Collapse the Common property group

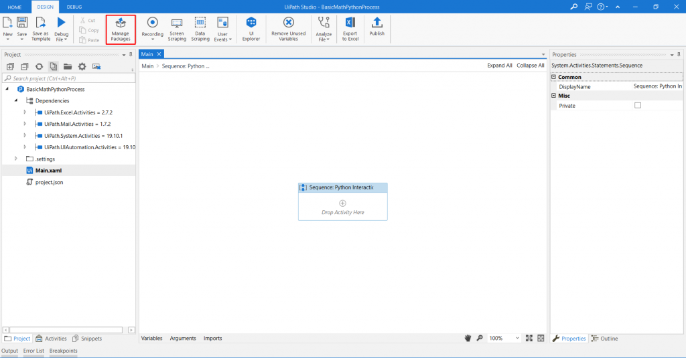point(553,77)
